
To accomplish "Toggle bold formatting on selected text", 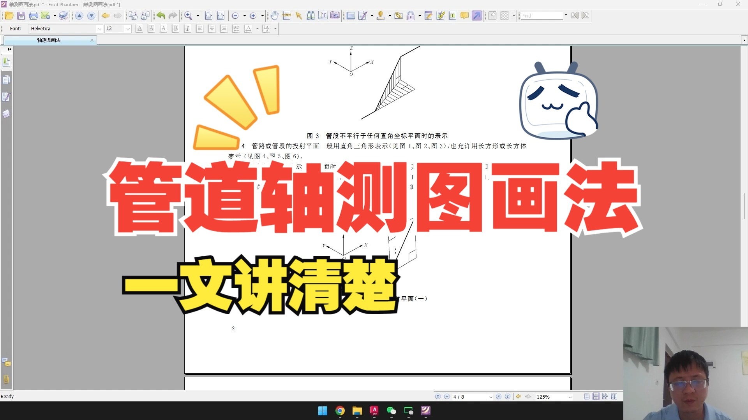I will pos(175,28).
